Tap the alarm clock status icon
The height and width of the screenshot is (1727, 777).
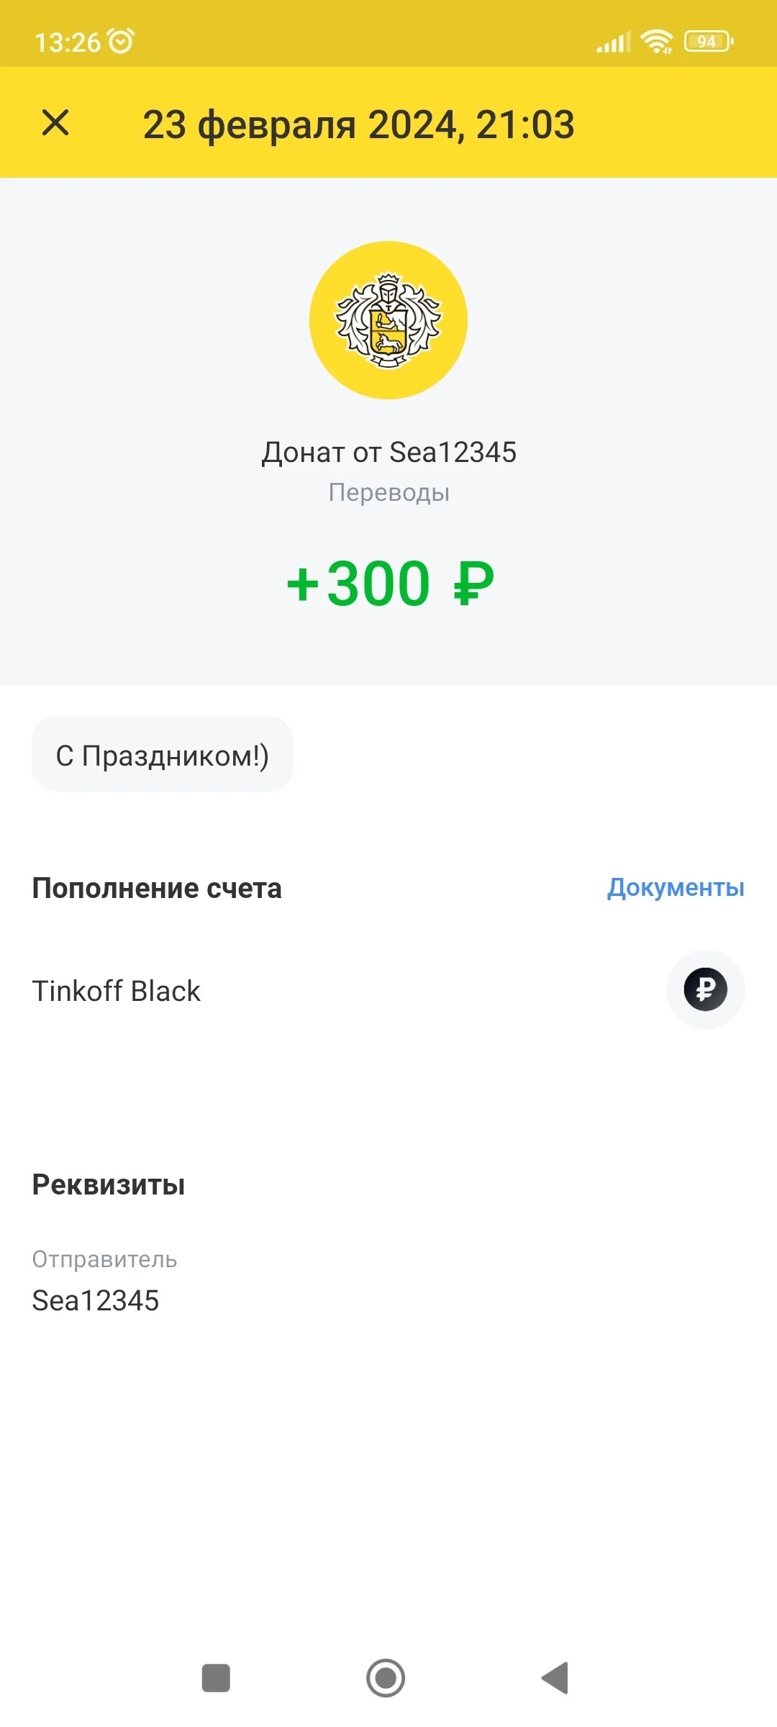(121, 41)
